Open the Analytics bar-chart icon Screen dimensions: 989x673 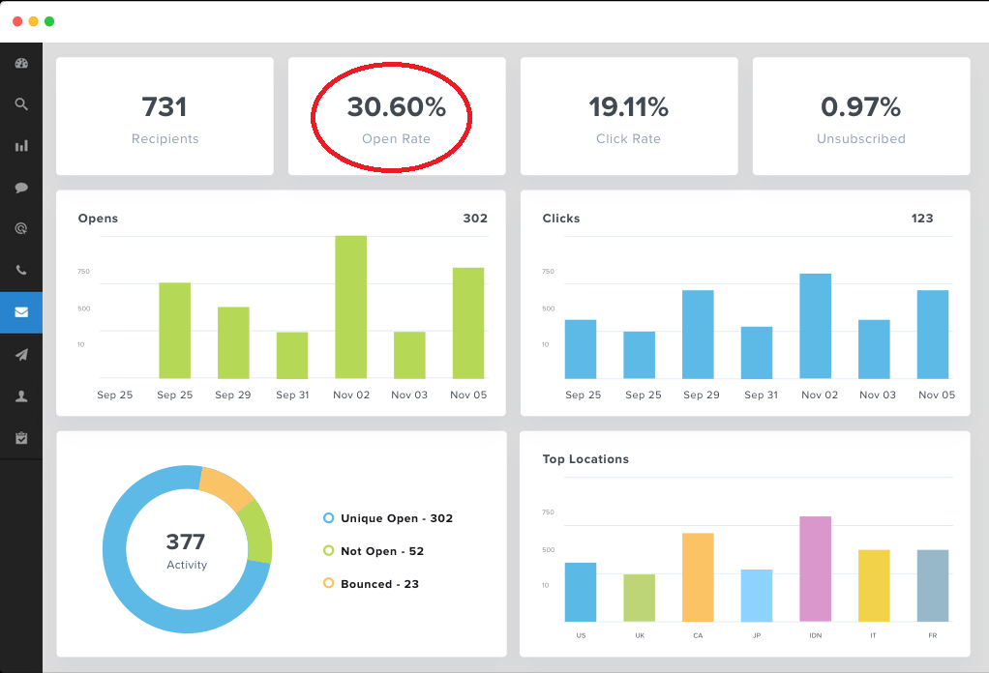(x=21, y=146)
